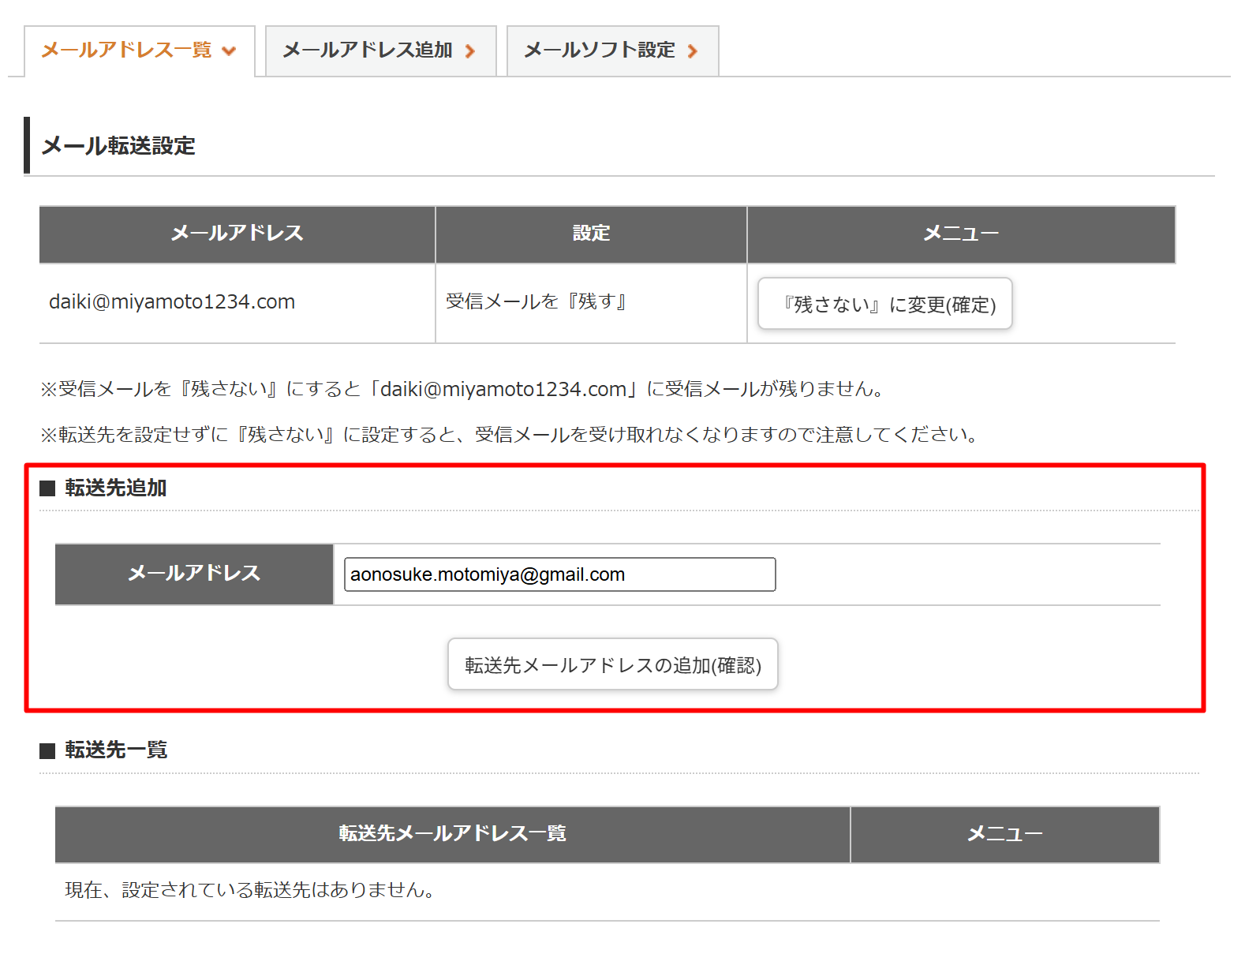The image size is (1260, 965).
Task: Click the 受信メールを『残す』 setting text
Action: point(536,301)
